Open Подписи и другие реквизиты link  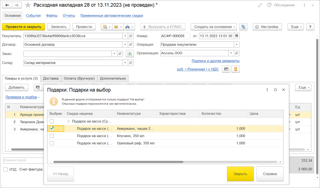215,61
